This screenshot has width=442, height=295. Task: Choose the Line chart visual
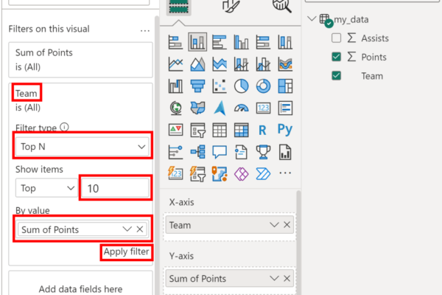(x=175, y=64)
